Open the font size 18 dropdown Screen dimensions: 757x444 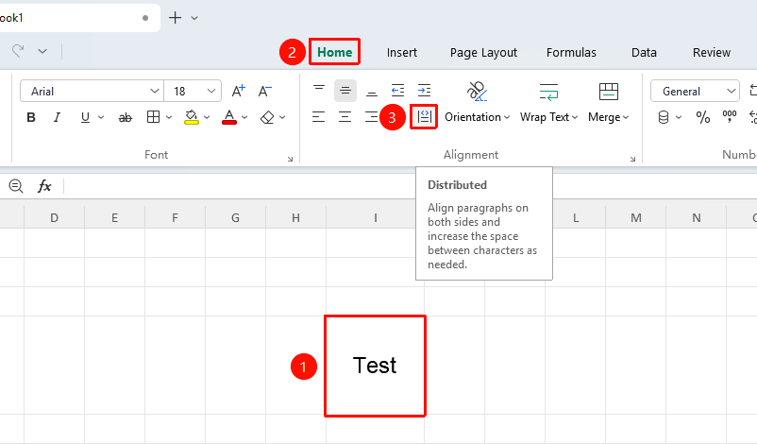point(211,91)
